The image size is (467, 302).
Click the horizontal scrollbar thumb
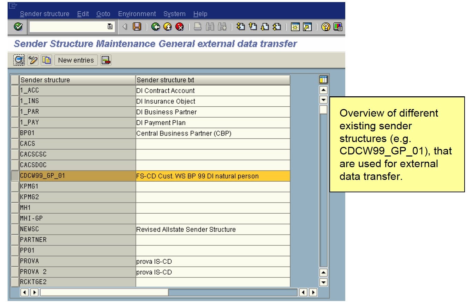tap(104, 292)
